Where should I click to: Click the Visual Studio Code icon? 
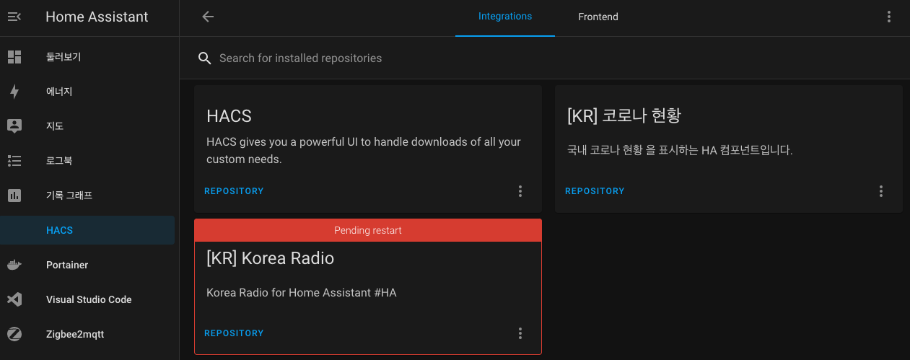tap(14, 299)
